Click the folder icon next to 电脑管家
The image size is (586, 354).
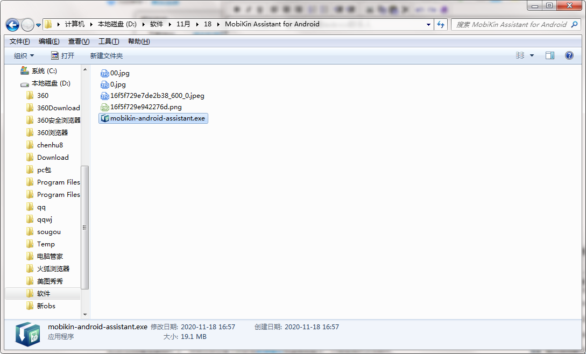(x=30, y=256)
